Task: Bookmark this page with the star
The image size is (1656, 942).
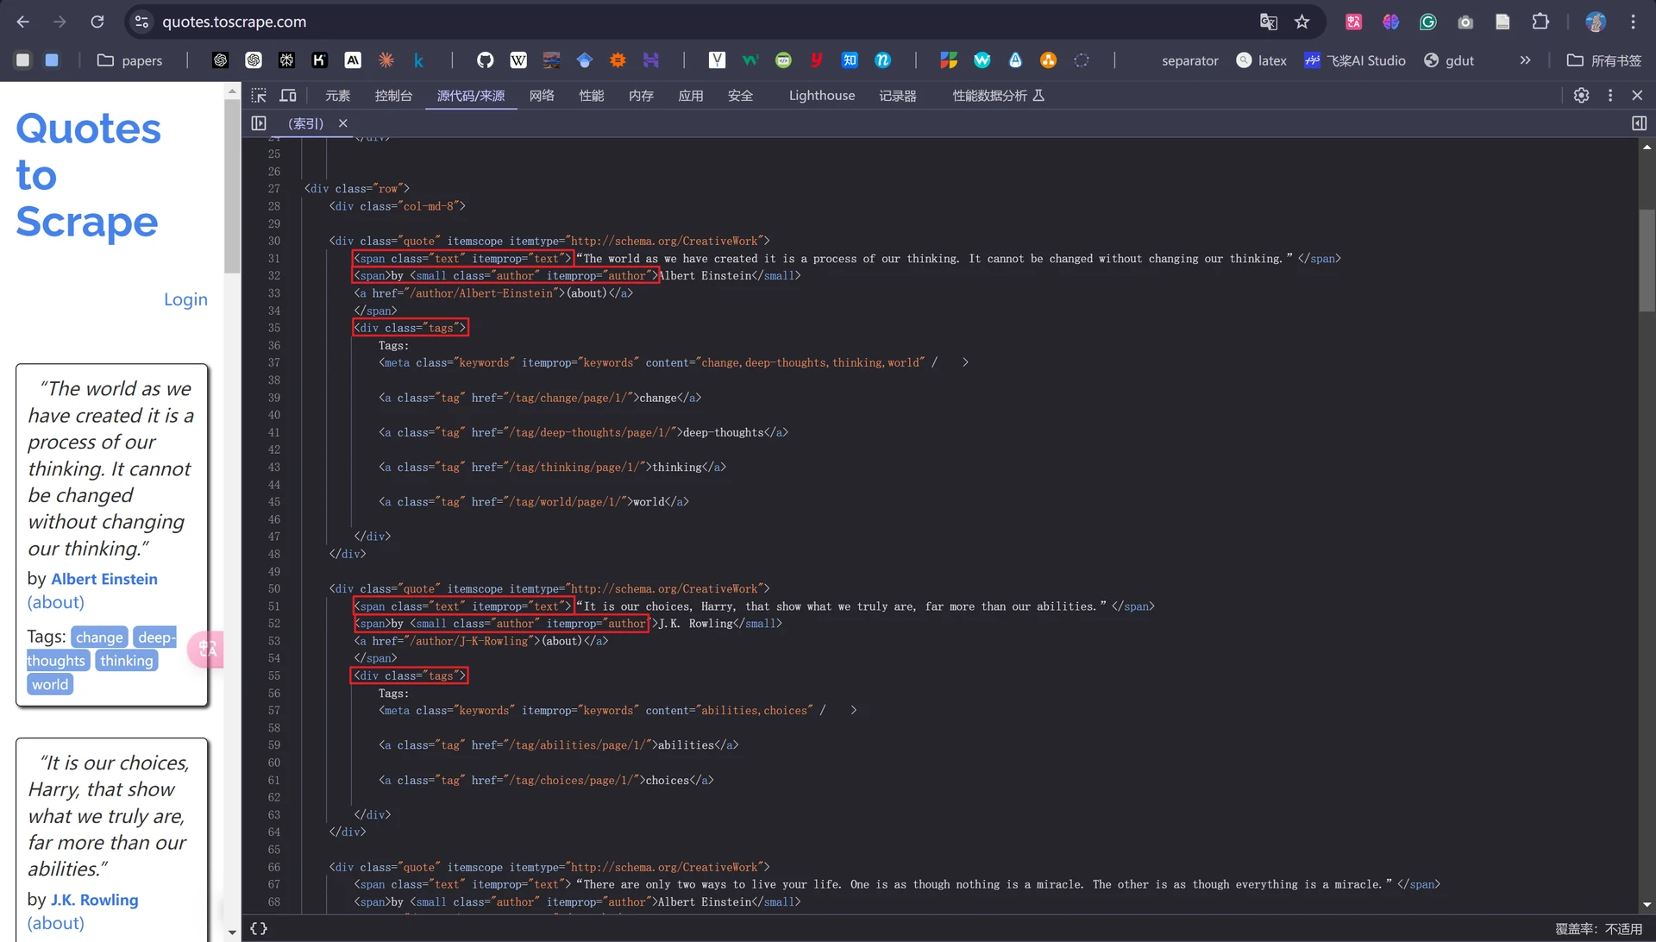Action: tap(1302, 22)
